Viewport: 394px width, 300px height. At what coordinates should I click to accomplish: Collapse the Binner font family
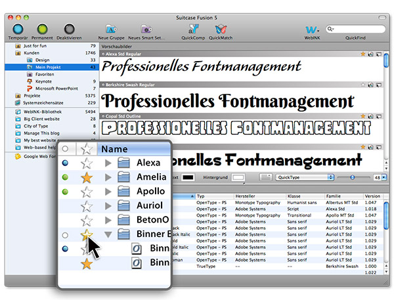108,234
